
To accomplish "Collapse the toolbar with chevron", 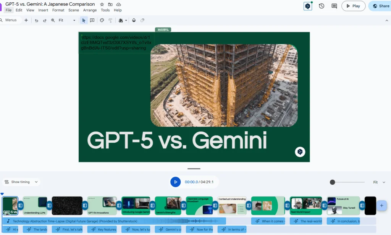I will point(387,21).
